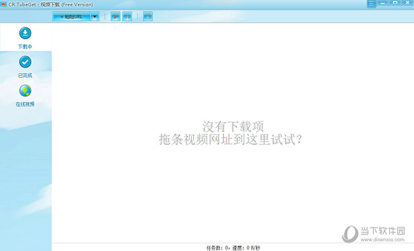Open the hamburger main menu in title bar
Screen dimensions: 414x251
pos(371,3)
